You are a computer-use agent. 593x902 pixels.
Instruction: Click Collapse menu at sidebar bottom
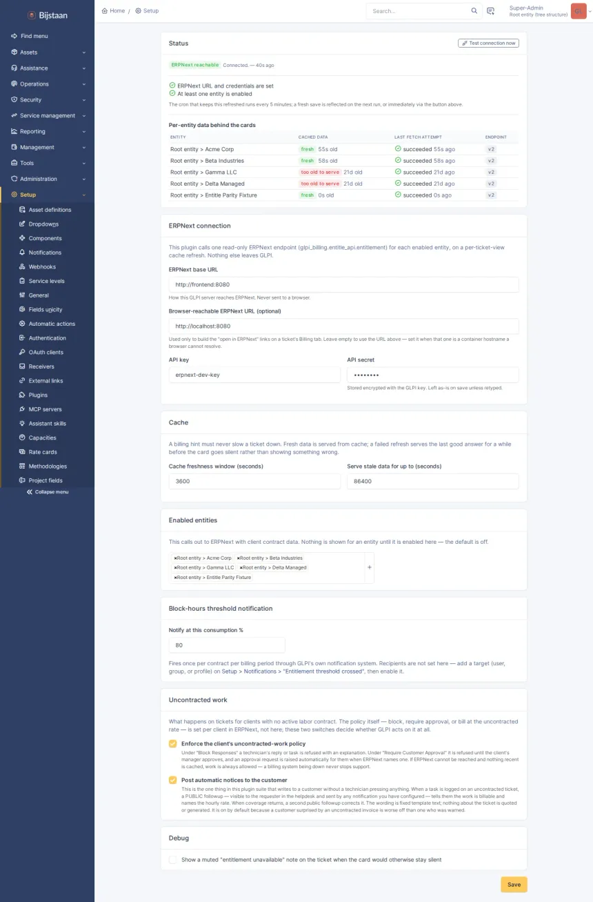pos(47,492)
